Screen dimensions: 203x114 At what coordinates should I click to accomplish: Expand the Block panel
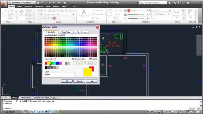tap(115, 22)
